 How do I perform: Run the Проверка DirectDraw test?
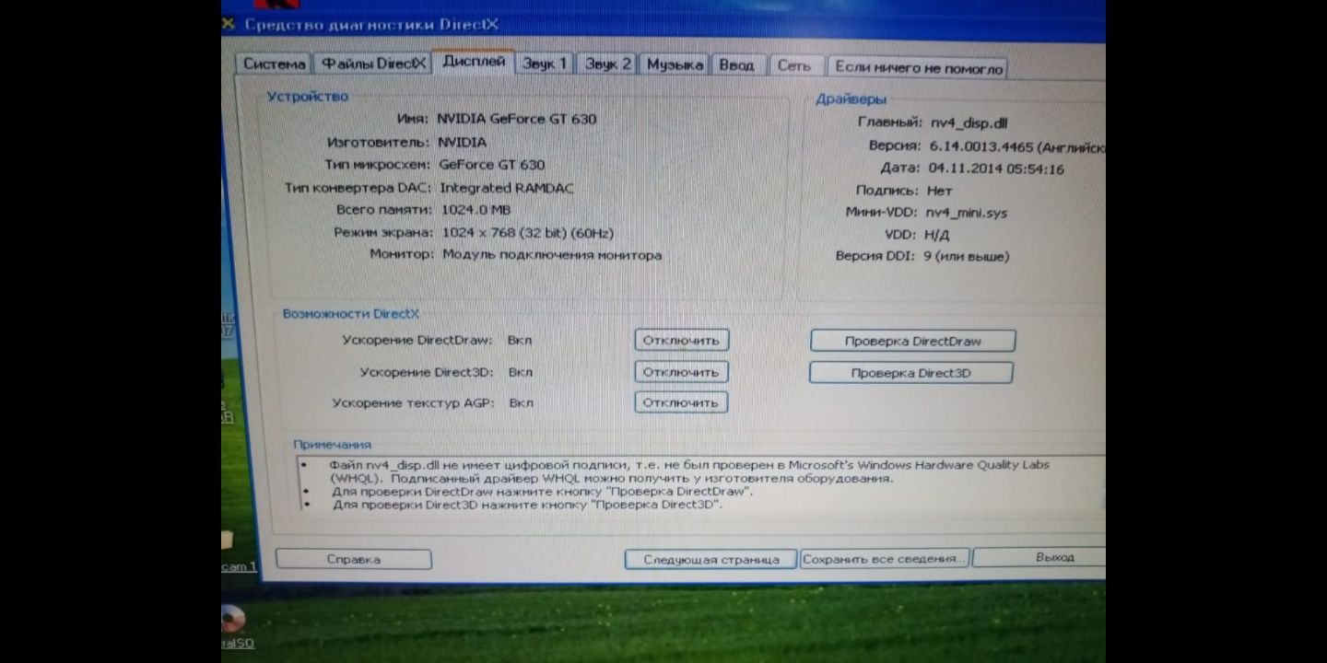pos(912,341)
